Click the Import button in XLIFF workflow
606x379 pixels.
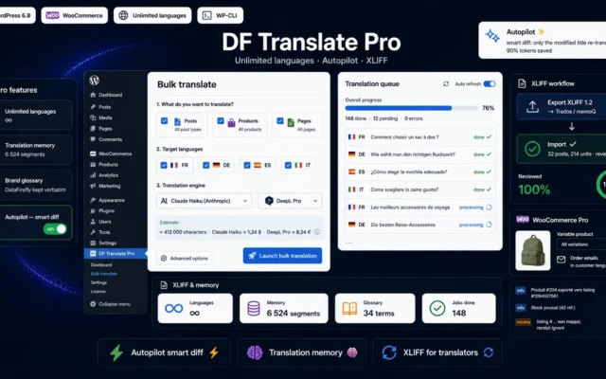(561, 149)
